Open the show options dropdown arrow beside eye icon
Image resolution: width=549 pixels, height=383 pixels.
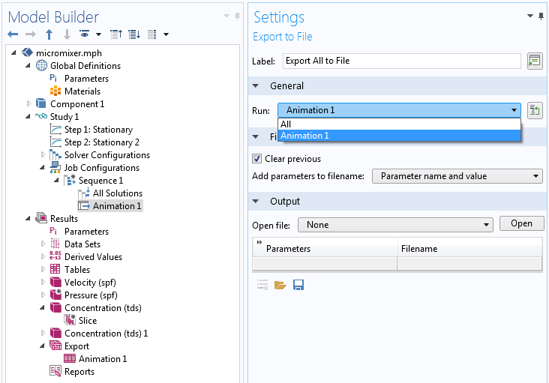pyautogui.click(x=99, y=34)
